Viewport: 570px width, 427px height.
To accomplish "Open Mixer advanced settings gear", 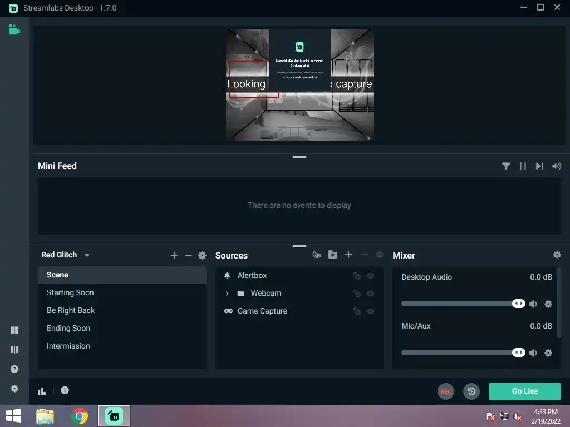I will (557, 255).
